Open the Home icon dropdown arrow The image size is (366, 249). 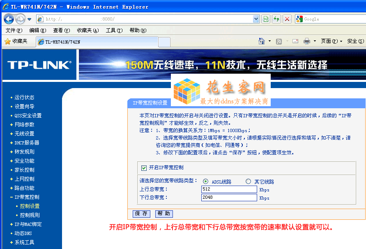(x=269, y=41)
